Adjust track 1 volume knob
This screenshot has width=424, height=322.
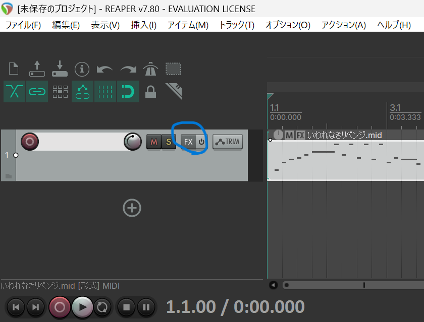click(x=133, y=142)
